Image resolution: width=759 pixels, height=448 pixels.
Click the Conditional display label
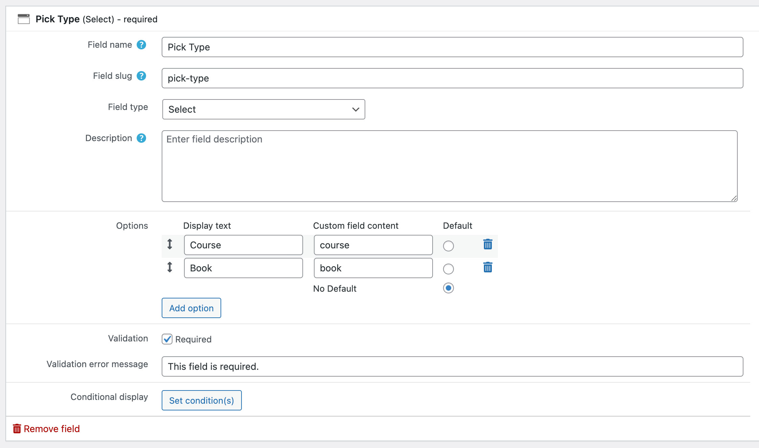[x=109, y=397]
